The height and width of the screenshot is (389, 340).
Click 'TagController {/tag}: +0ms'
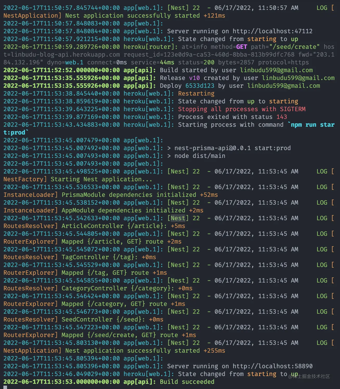coord(109,257)
